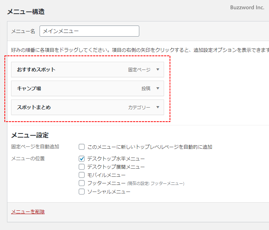Screen dimensions: 269x230
Task: Select the おすすめスポット menu item title
Action: click(x=36, y=70)
